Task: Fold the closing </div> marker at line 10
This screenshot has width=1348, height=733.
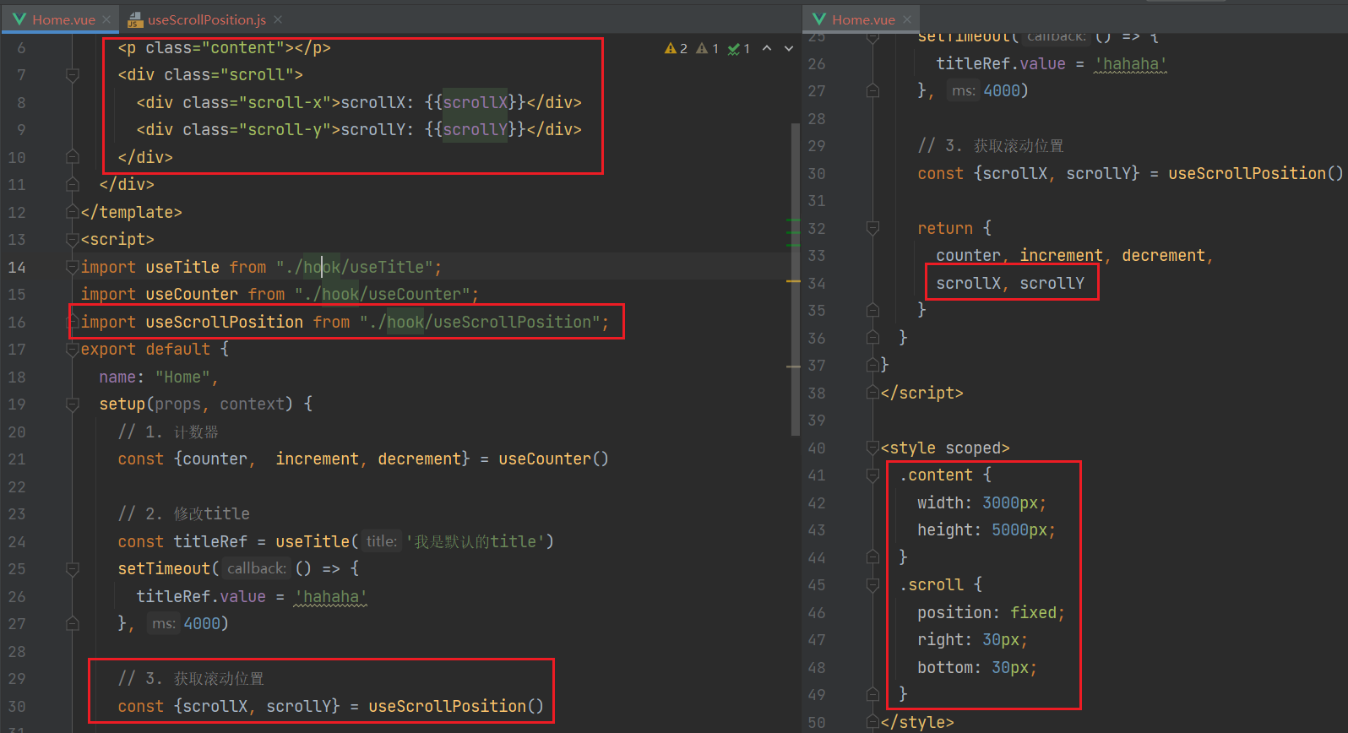Action: [x=73, y=156]
